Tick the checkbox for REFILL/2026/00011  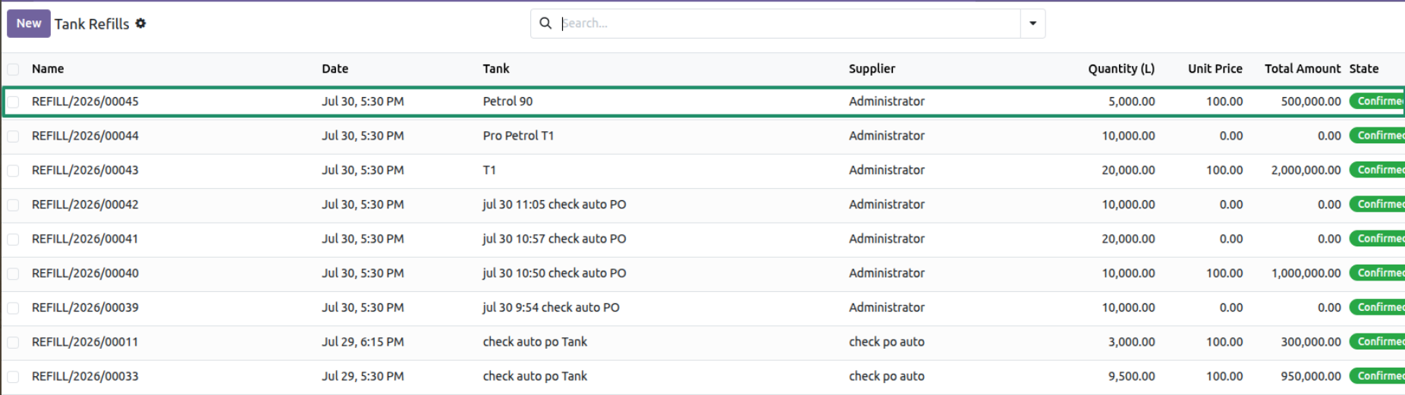point(13,343)
